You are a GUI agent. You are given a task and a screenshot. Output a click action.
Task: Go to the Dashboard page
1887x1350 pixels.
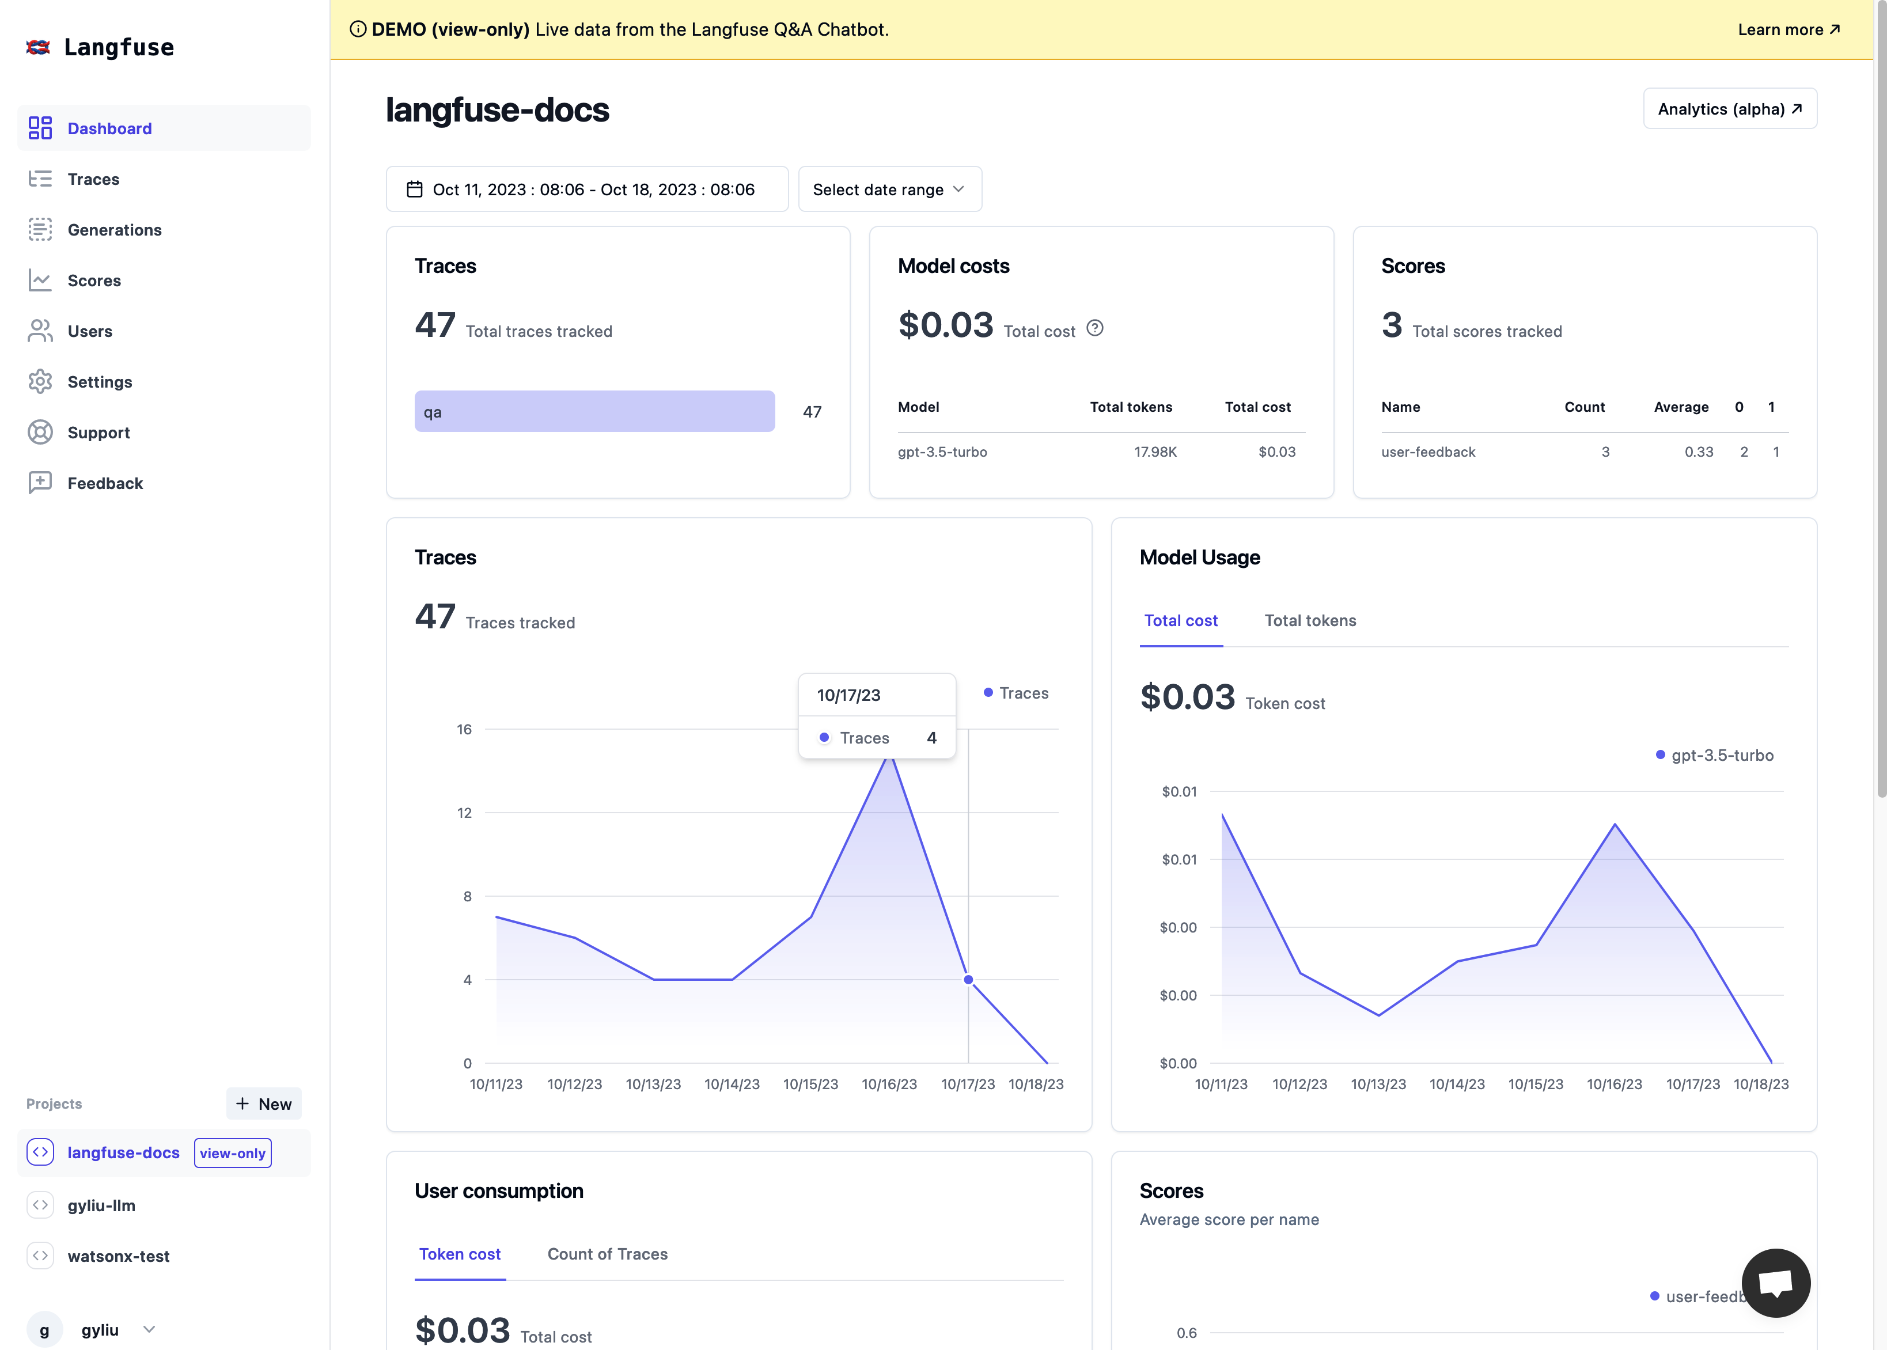165,128
